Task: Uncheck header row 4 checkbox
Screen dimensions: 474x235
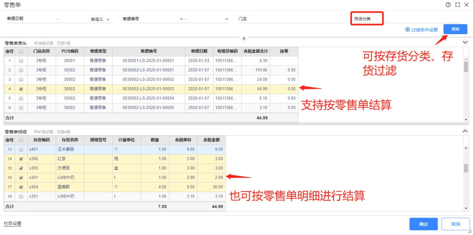Action: (21, 89)
